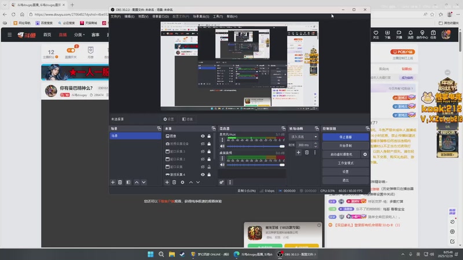This screenshot has width=463, height=260.
Task: Toggle the lock on 窗口采集 3 source
Action: (209, 151)
